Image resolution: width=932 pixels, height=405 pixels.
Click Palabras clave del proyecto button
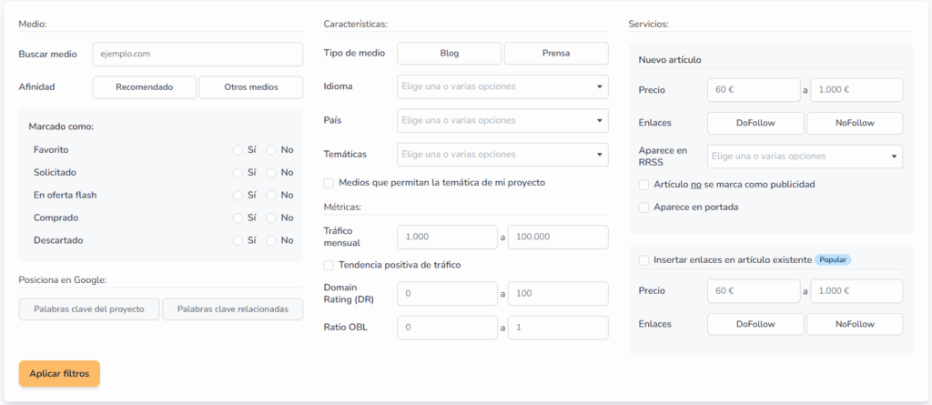pyautogui.click(x=89, y=309)
